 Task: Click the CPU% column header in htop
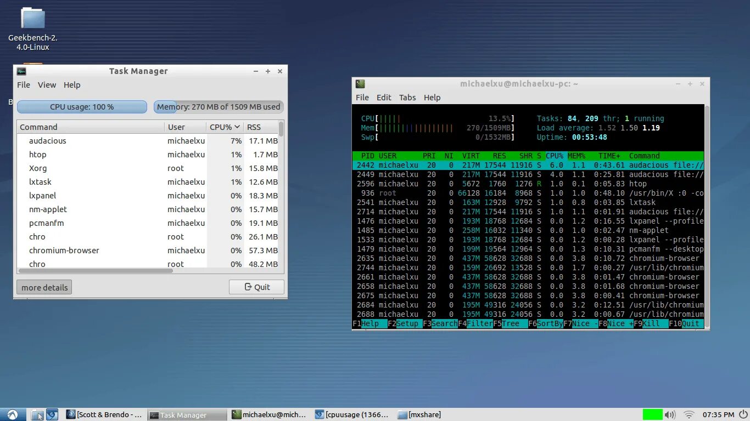(555, 156)
